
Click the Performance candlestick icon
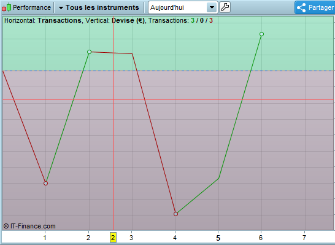coord(6,7)
